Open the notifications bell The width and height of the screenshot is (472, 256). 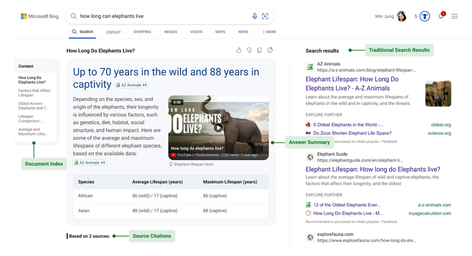(x=441, y=16)
